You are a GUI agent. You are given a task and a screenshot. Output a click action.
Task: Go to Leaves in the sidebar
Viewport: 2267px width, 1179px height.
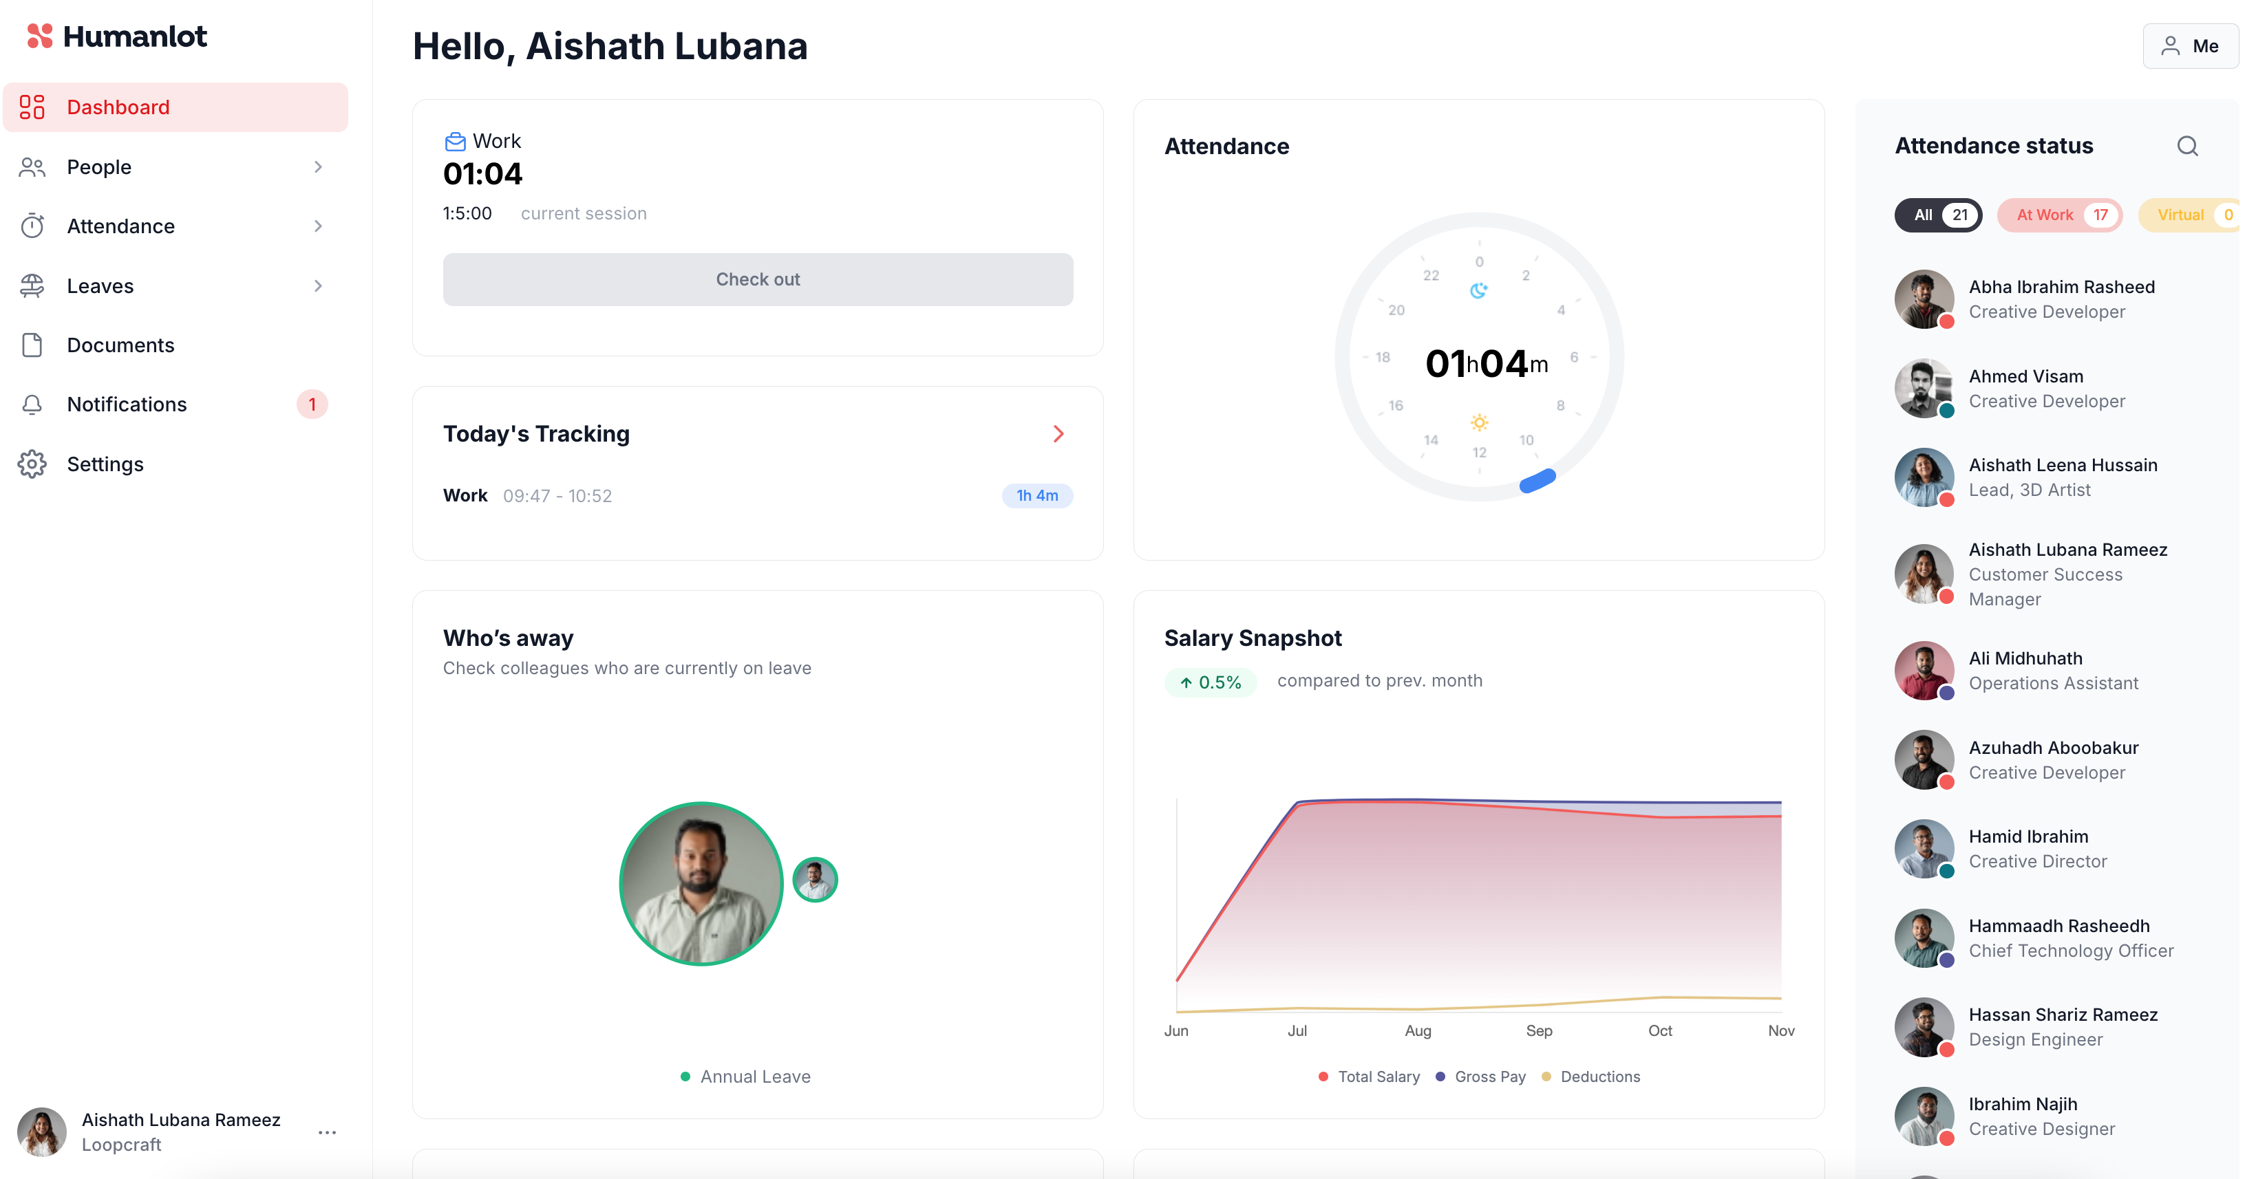click(x=100, y=286)
